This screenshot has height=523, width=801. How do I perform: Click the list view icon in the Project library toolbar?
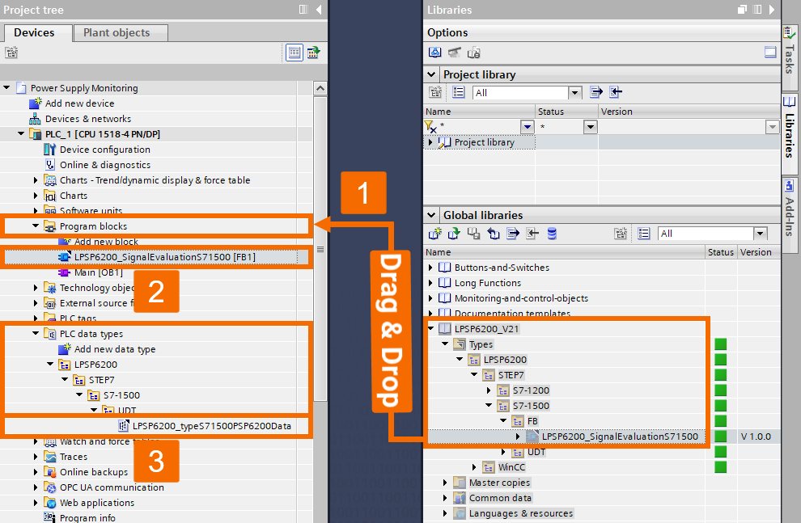click(458, 92)
